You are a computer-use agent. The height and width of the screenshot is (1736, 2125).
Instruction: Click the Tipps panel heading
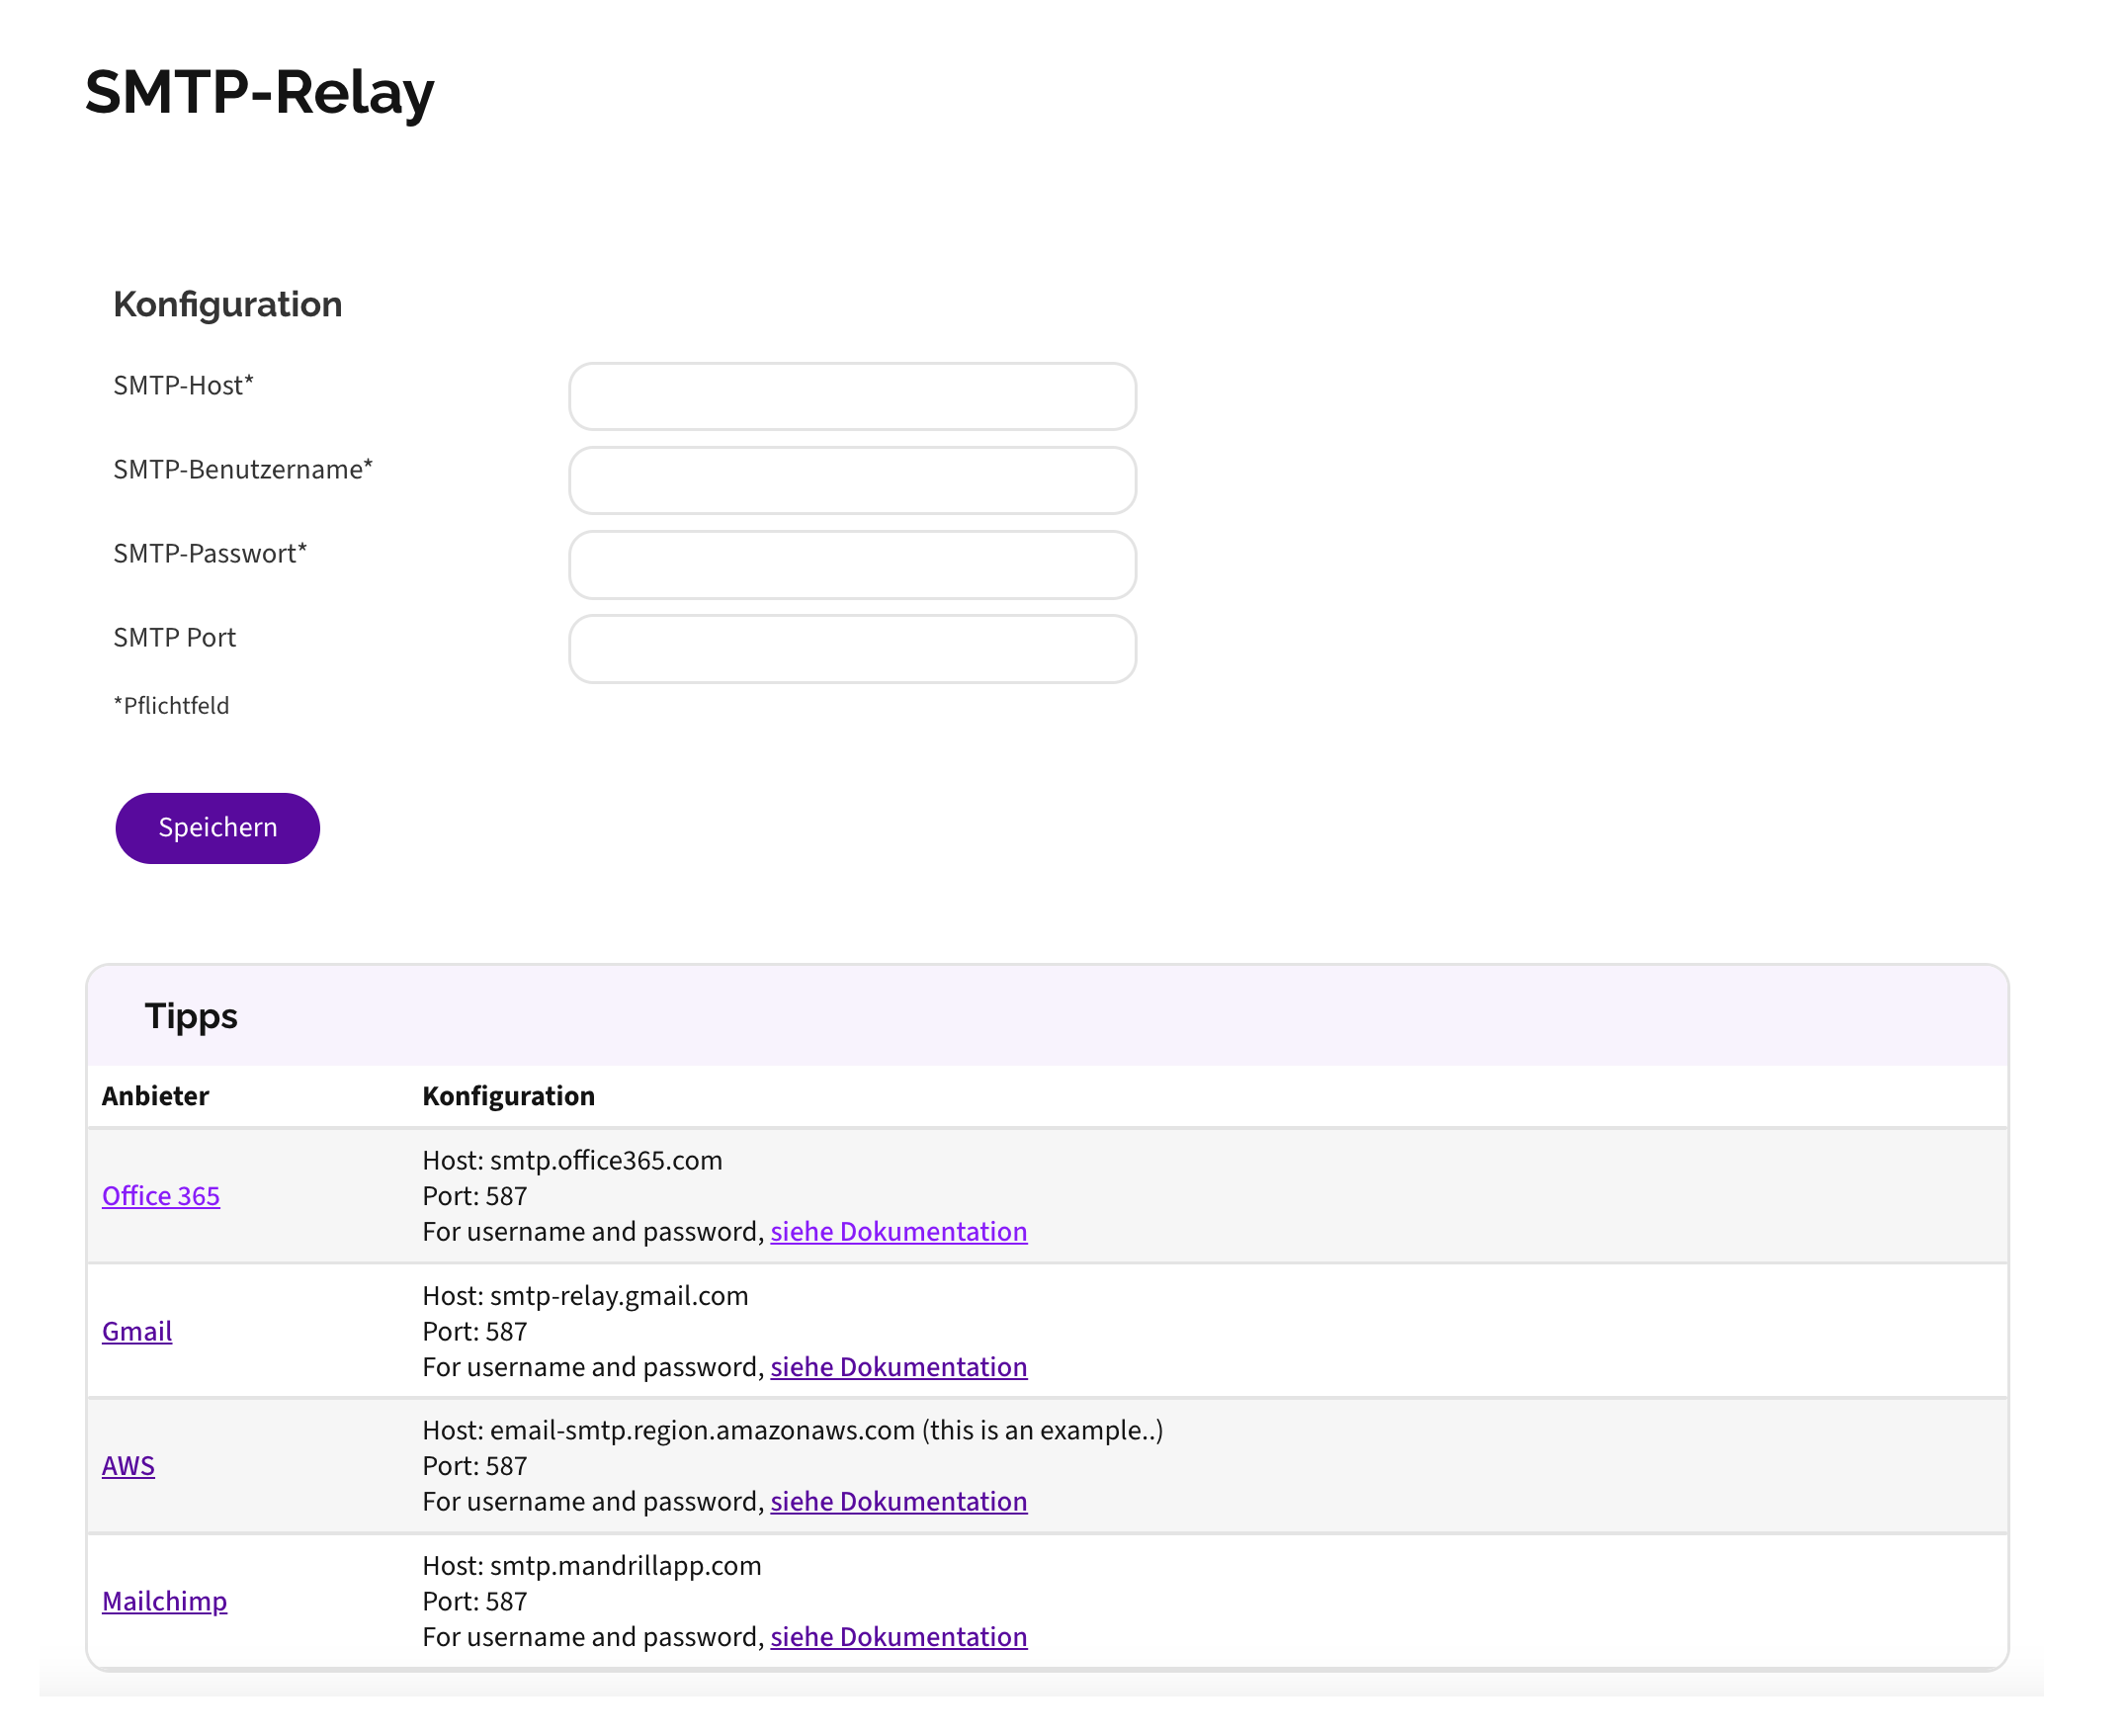pos(191,1017)
